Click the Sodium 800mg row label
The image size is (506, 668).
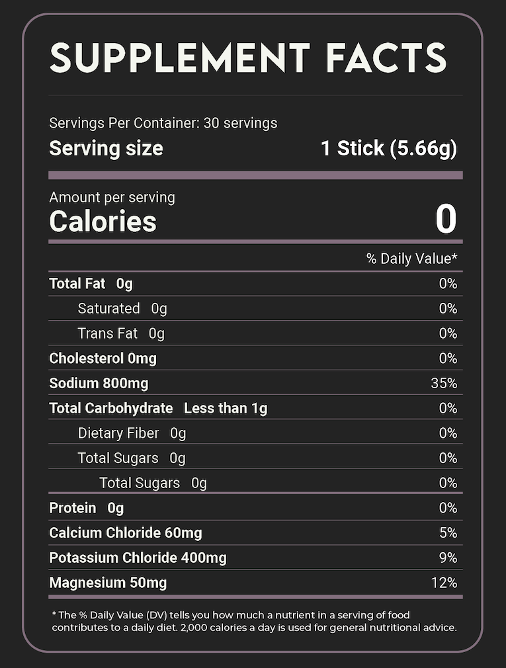99,384
